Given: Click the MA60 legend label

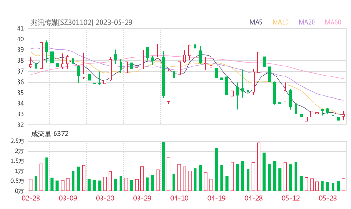Looking at the screenshot, I should tap(333, 22).
